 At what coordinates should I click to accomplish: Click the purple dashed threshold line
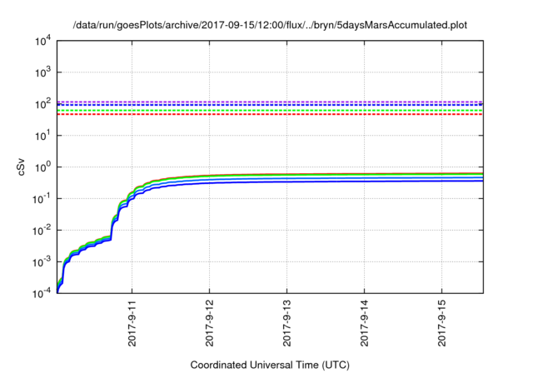point(270,102)
